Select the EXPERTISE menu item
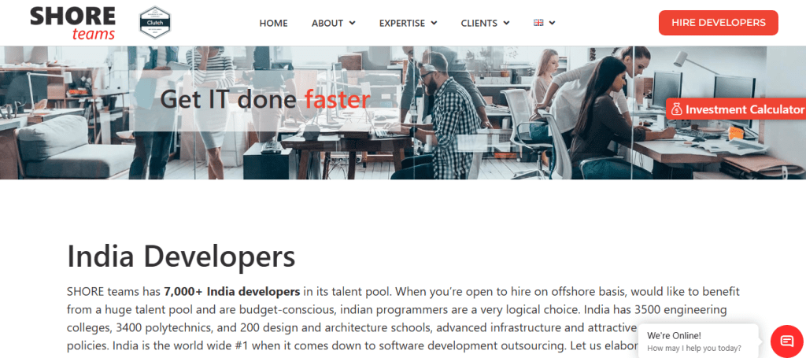Image resolution: width=806 pixels, height=358 pixels. click(x=402, y=23)
